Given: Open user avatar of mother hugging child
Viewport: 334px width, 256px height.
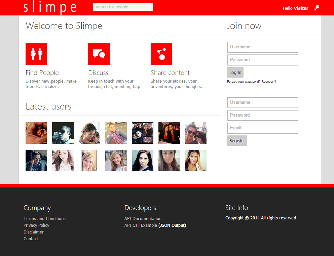Looking at the screenshot, I should point(89,133).
